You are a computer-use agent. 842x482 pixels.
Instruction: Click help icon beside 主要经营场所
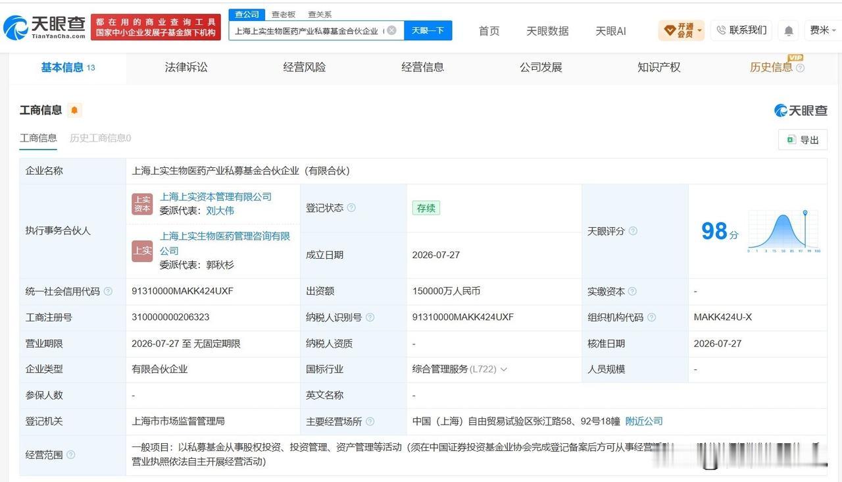click(x=370, y=421)
